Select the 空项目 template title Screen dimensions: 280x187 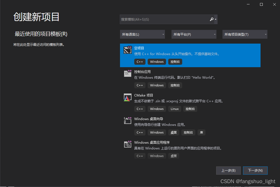pos(139,48)
